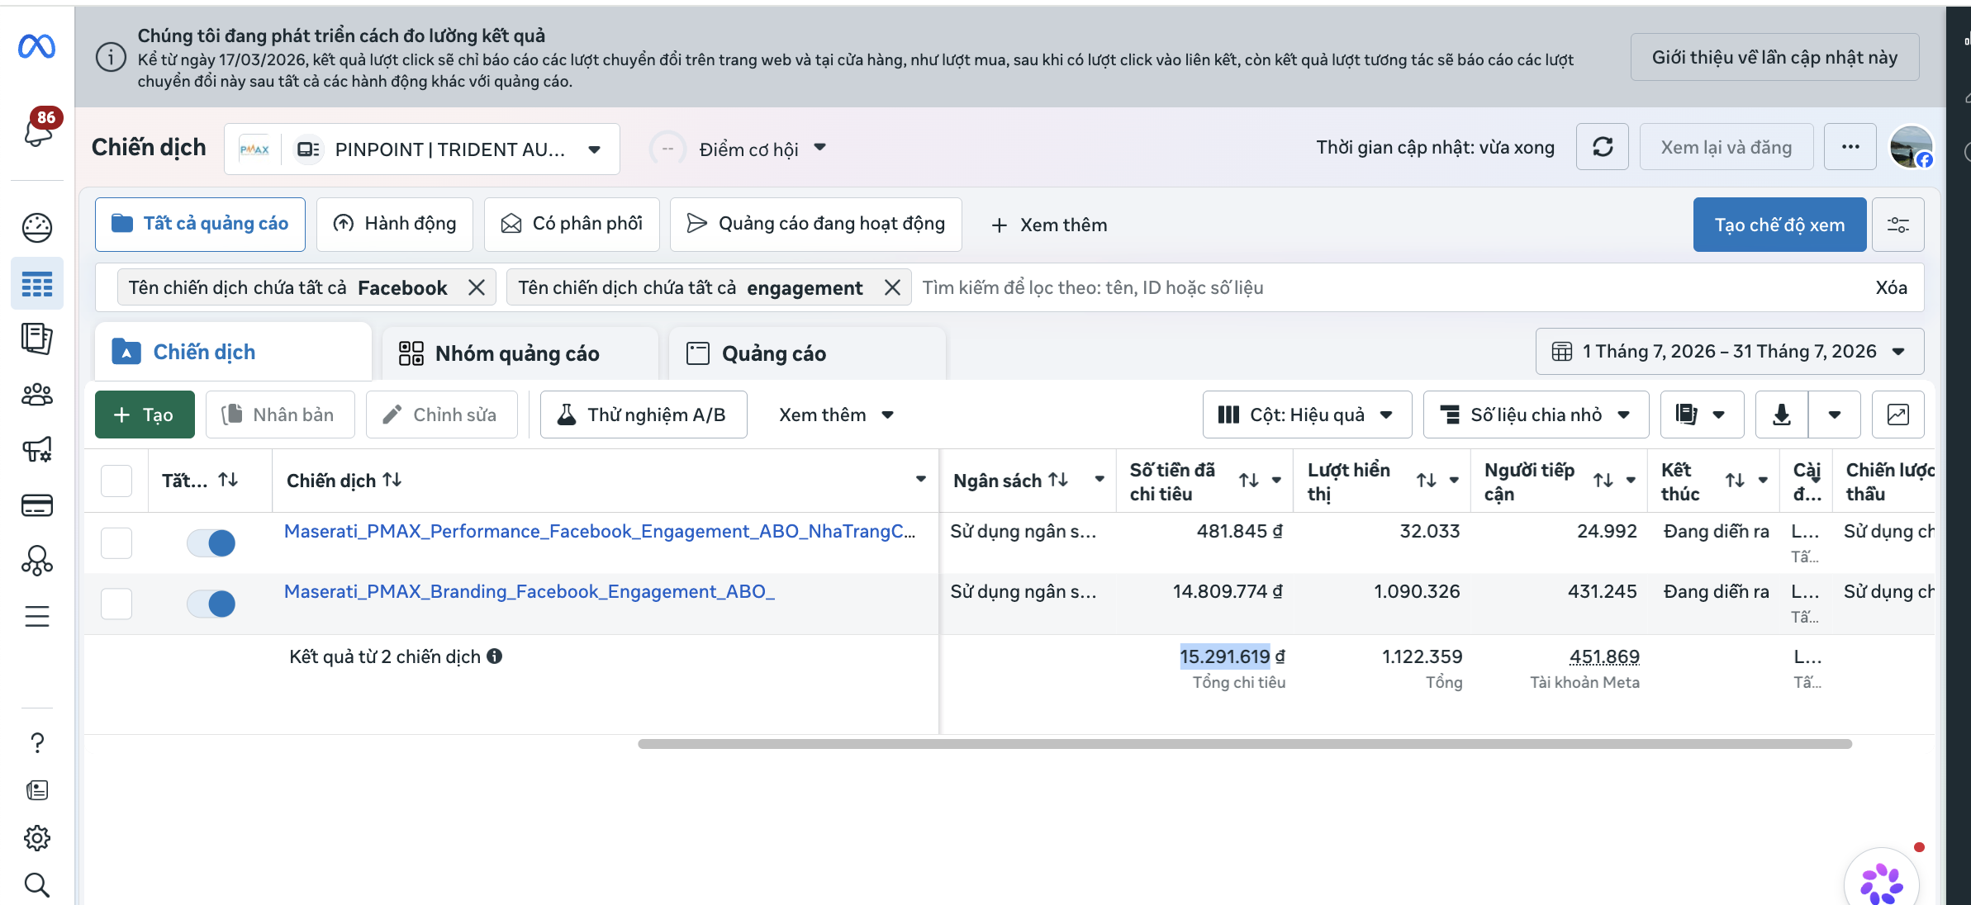Screen dimensions: 1971x905
Task: Open Billing card icon in sidebar
Action: (x=37, y=505)
